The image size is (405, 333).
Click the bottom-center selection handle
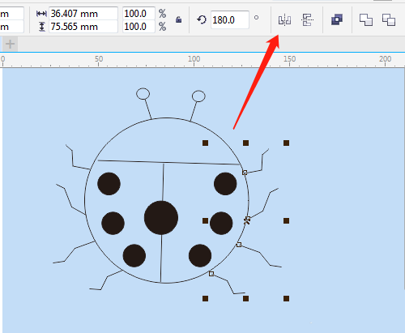point(245,298)
